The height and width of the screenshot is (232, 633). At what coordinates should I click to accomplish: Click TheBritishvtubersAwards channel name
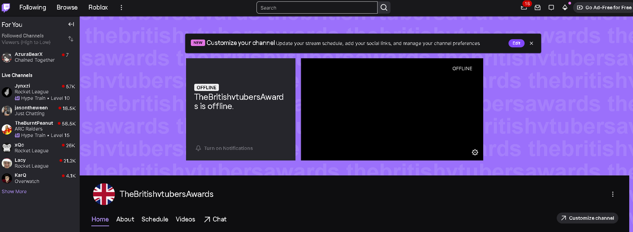167,194
